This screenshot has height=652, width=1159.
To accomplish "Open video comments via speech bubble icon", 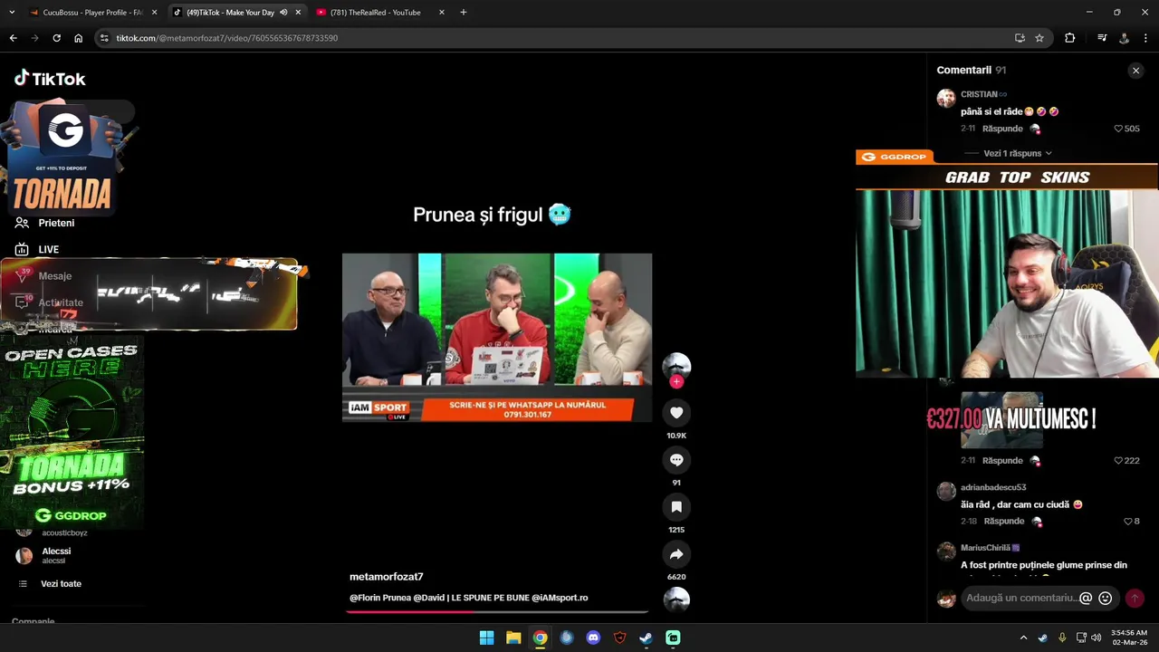I will click(x=676, y=460).
